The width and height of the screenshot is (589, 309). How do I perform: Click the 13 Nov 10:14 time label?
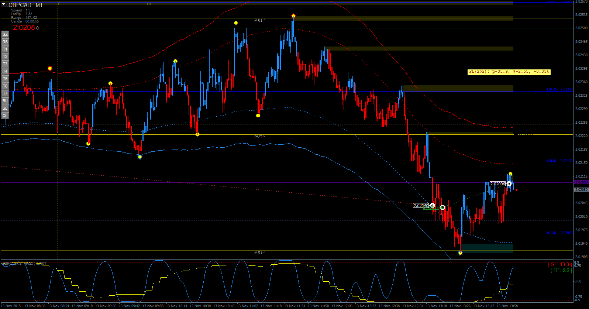[x=177, y=306]
